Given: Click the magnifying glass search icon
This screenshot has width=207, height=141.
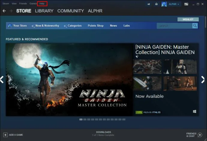Looking at the screenshot, I should [x=195, y=26].
